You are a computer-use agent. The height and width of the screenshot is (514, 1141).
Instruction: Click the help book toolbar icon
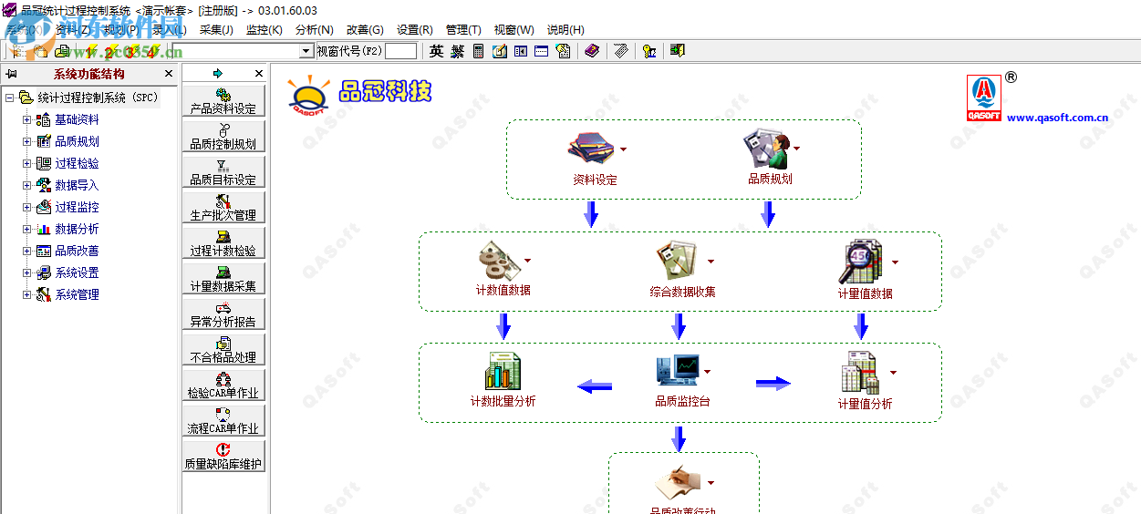pos(592,51)
